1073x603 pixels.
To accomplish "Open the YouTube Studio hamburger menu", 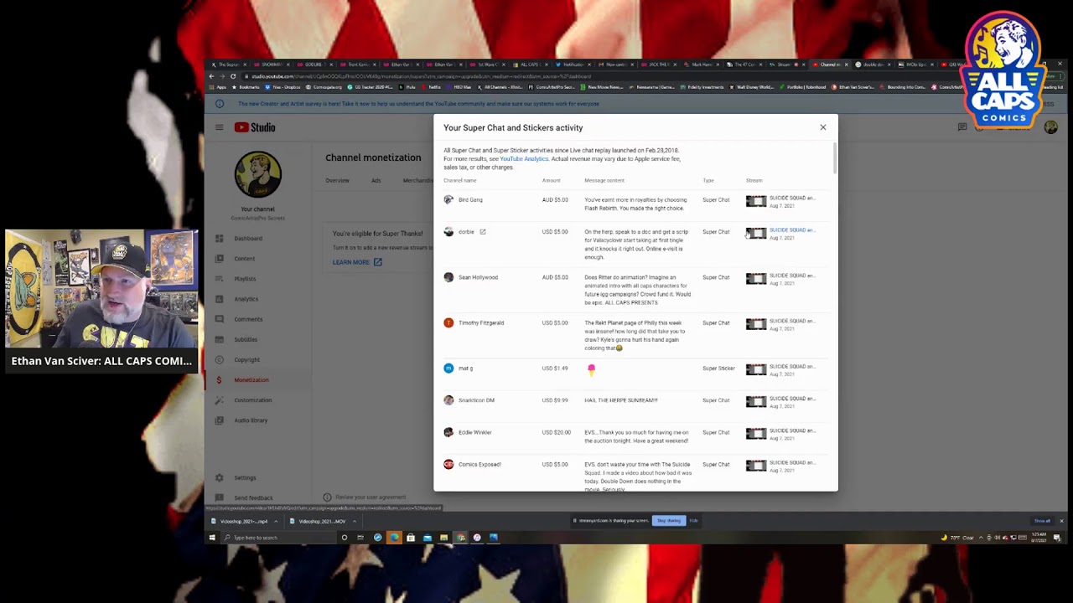I will (219, 127).
